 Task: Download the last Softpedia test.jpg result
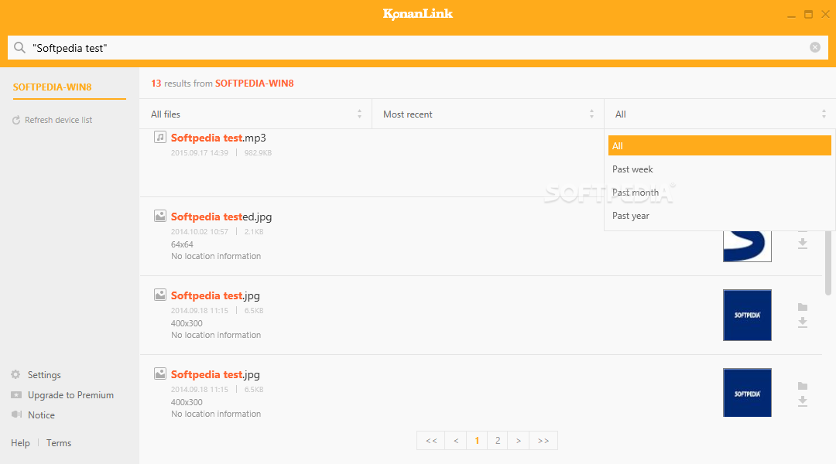click(803, 401)
